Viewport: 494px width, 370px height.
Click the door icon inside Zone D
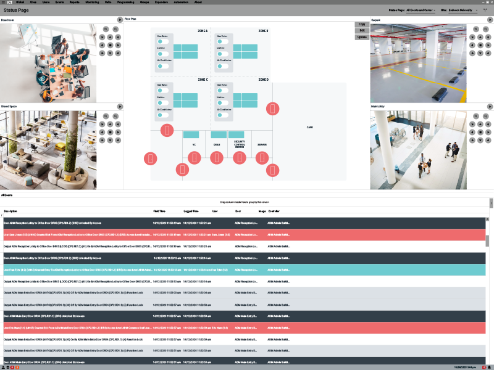point(272,109)
